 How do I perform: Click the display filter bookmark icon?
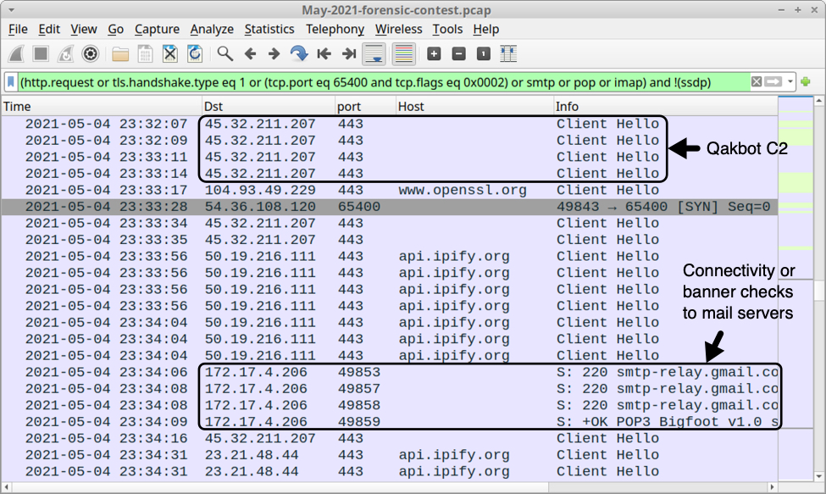(x=11, y=82)
